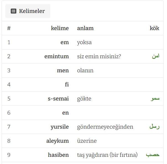This screenshot has height=164, width=167.
Task: Select the meaning 'taş yağdıran (bir fırtına)'
Action: pos(107,155)
